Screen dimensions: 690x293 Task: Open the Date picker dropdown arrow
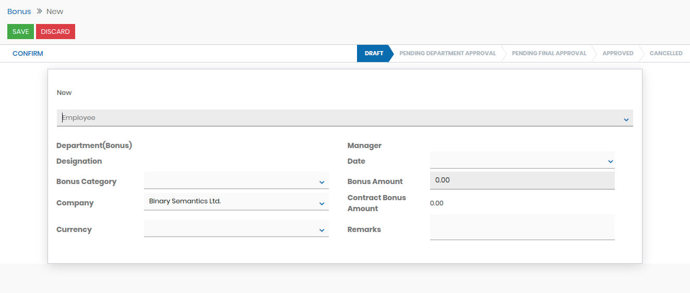[610, 162]
